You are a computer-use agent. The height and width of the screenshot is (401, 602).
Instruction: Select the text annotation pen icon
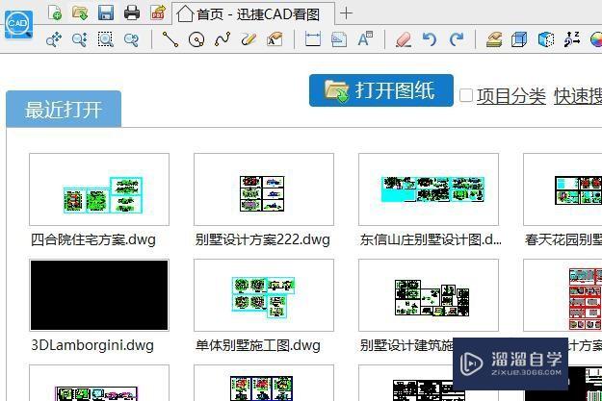point(275,39)
